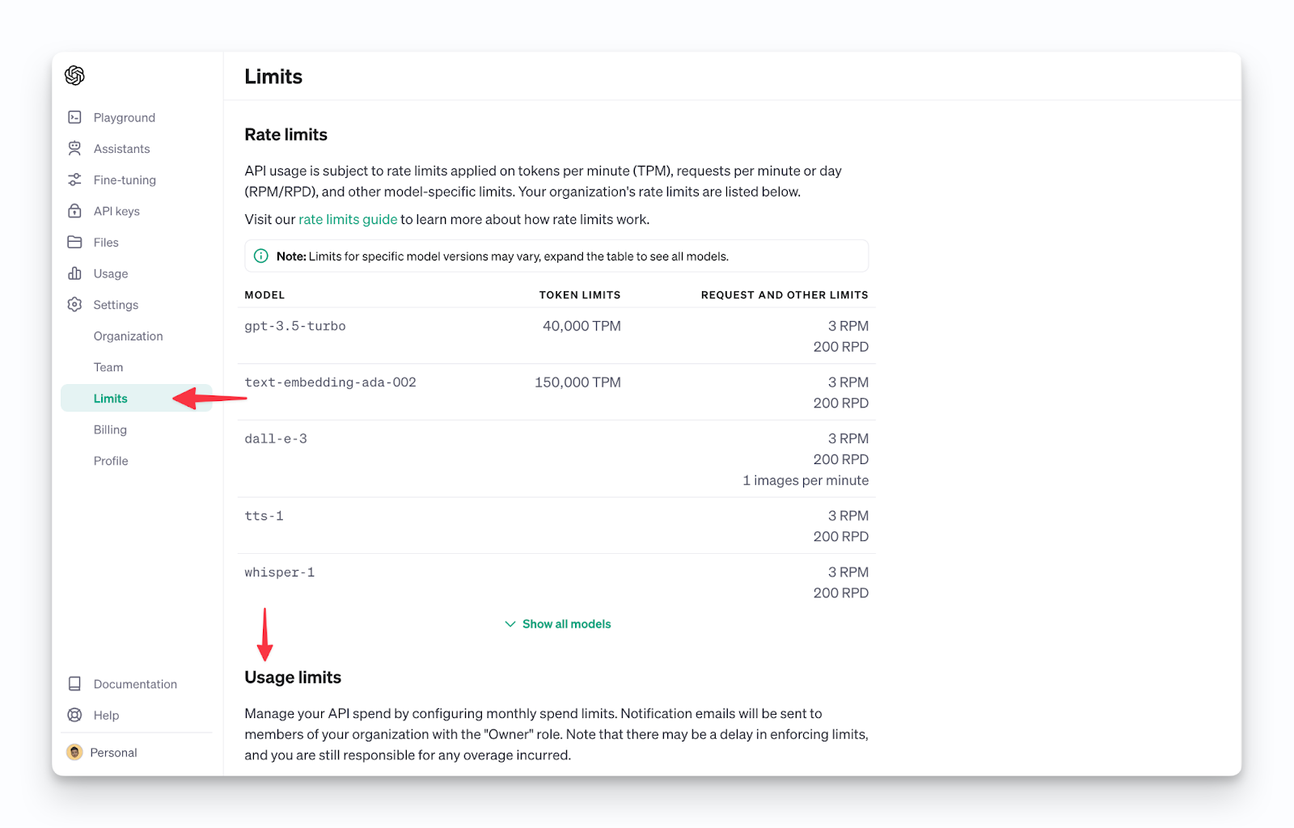
Task: Open the Playground terminal icon
Action: [74, 117]
